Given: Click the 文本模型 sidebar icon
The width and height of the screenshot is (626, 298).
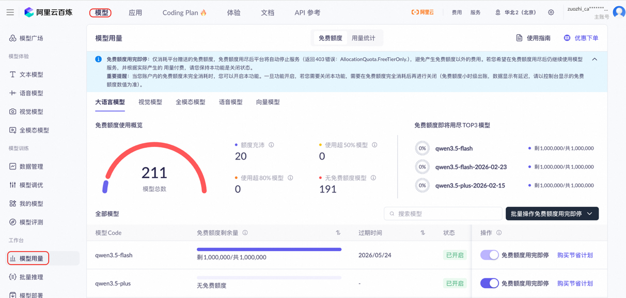Looking at the screenshot, I should 12,74.
